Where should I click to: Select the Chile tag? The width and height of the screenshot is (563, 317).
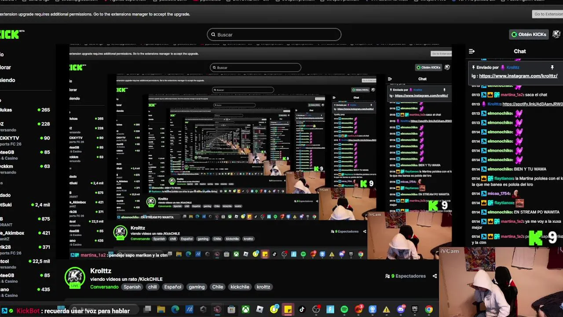click(217, 287)
